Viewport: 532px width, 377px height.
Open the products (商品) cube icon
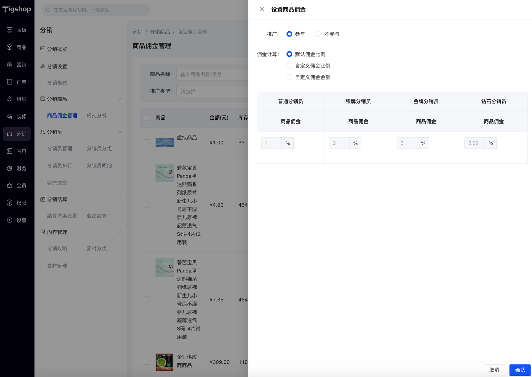(10, 47)
